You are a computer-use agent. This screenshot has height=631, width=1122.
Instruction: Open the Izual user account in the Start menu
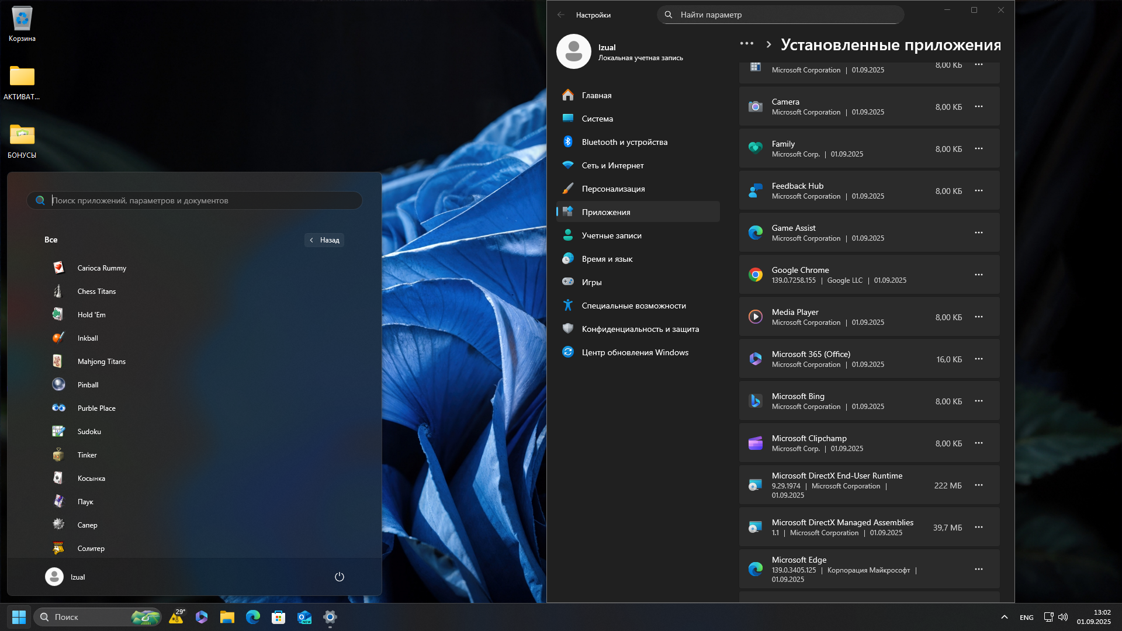[x=65, y=577]
